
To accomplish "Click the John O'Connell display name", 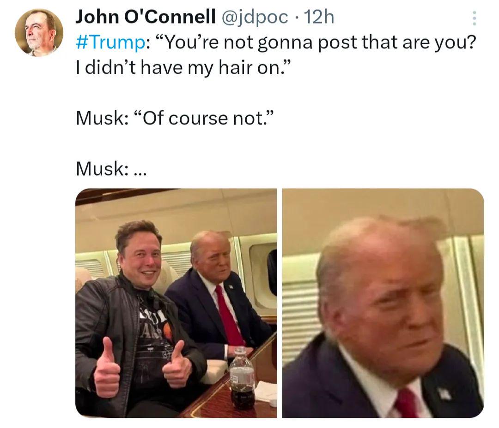I will click(x=146, y=17).
